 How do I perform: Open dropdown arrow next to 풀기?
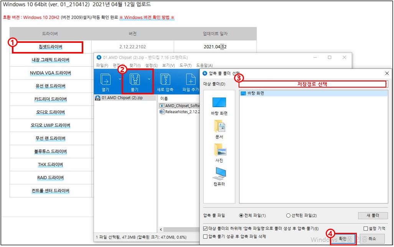coord(149,79)
